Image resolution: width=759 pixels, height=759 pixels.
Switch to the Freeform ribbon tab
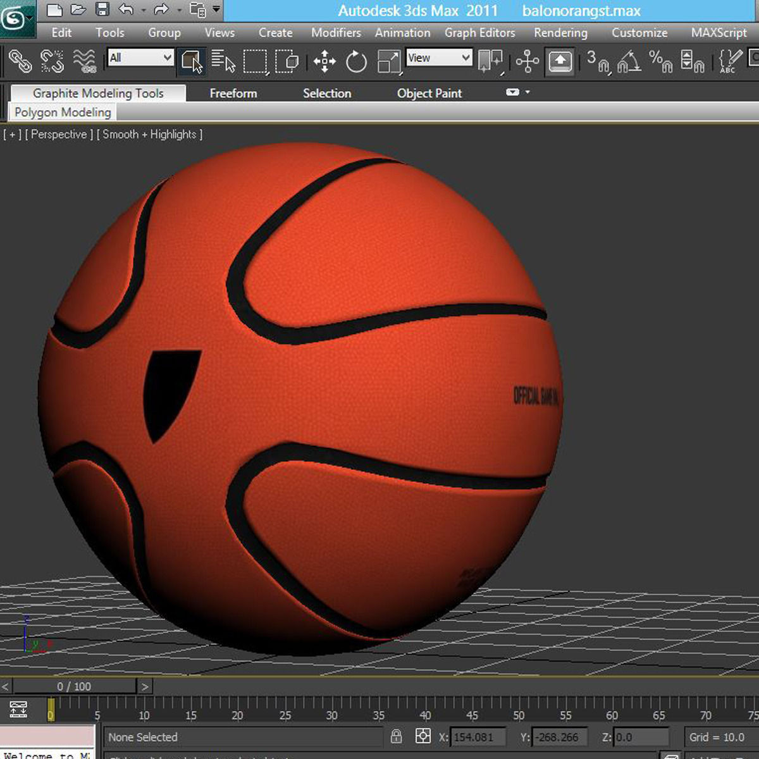tap(233, 94)
